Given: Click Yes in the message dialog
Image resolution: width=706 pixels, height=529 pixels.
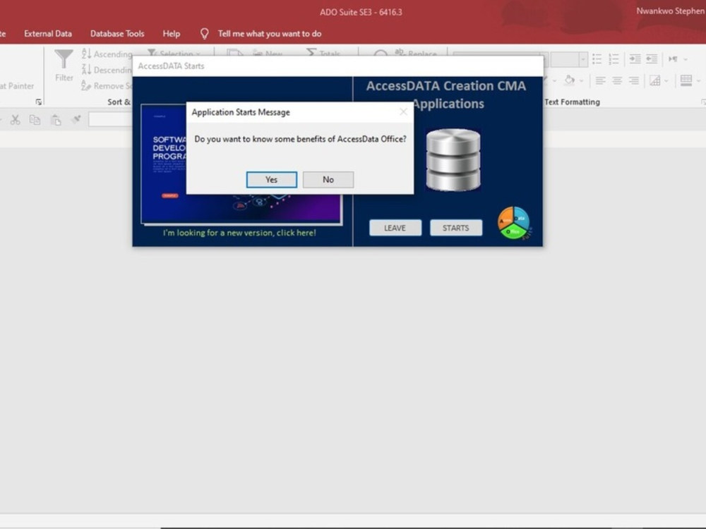Looking at the screenshot, I should (272, 179).
